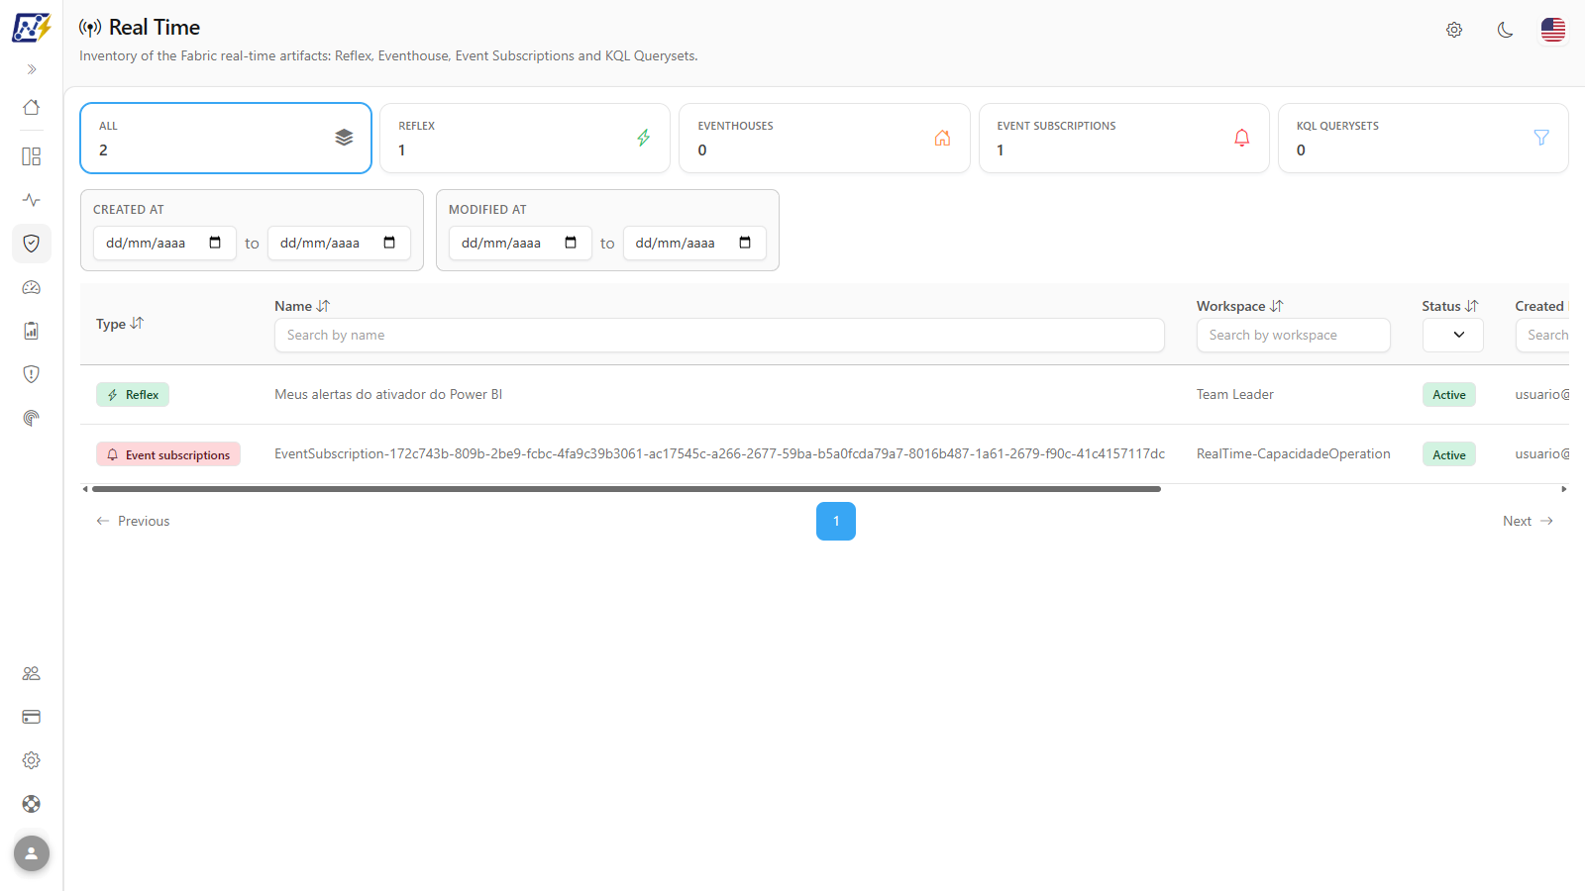The image size is (1585, 891).
Task: Open the Status filter dropdown
Action: click(x=1452, y=335)
